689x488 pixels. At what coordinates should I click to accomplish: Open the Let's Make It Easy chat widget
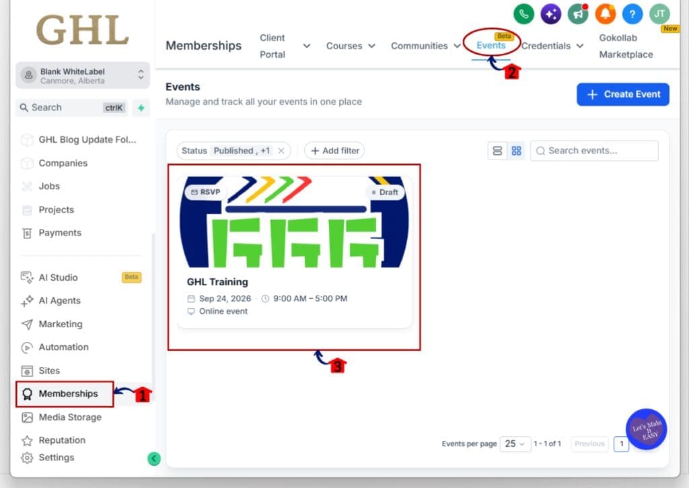tap(646, 429)
